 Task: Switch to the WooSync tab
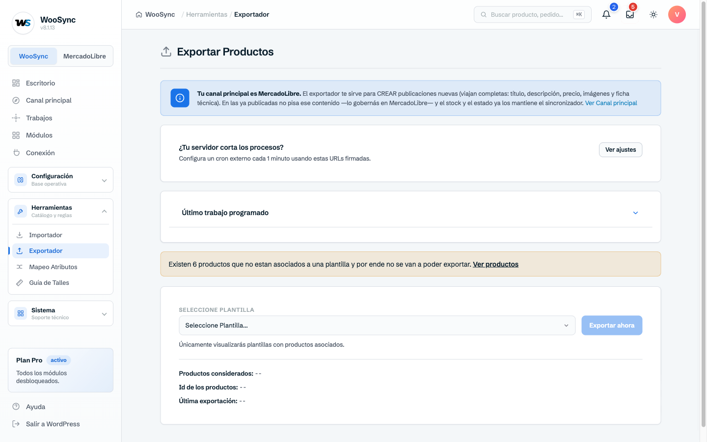[33, 56]
